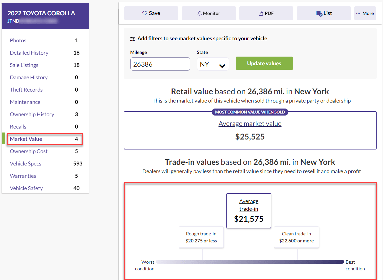The width and height of the screenshot is (383, 280).
Task: Click the Vehicle Specs count 593
Action: coord(78,164)
